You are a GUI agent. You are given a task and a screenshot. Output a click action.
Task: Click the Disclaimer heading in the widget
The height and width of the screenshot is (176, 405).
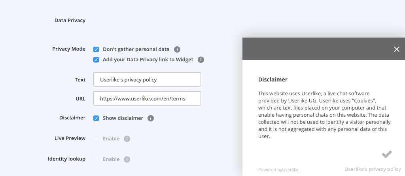pyautogui.click(x=273, y=79)
